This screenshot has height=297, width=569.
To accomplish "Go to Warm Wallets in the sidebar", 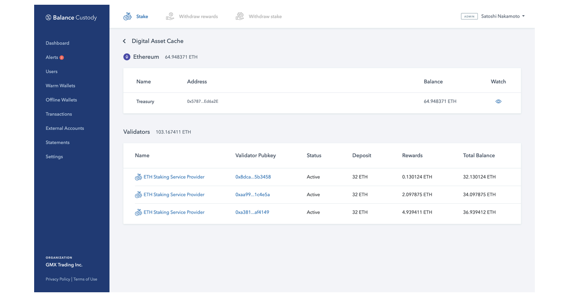I will 60,85.
